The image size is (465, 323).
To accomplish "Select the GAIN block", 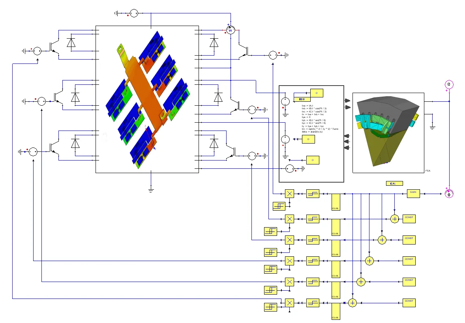I will 413,194.
